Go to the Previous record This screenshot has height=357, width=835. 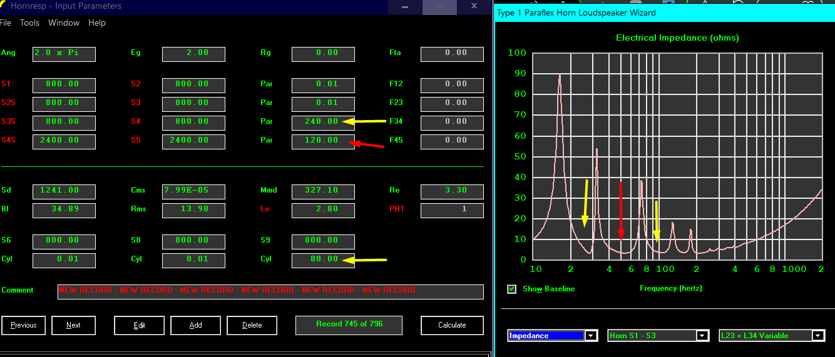(x=23, y=325)
